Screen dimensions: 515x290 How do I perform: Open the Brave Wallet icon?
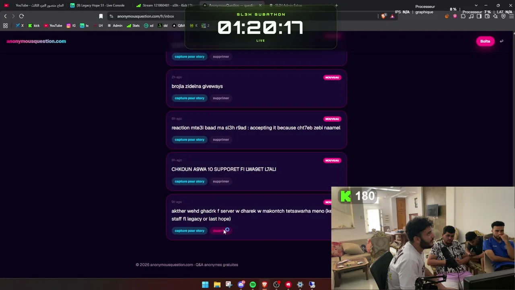(x=487, y=16)
